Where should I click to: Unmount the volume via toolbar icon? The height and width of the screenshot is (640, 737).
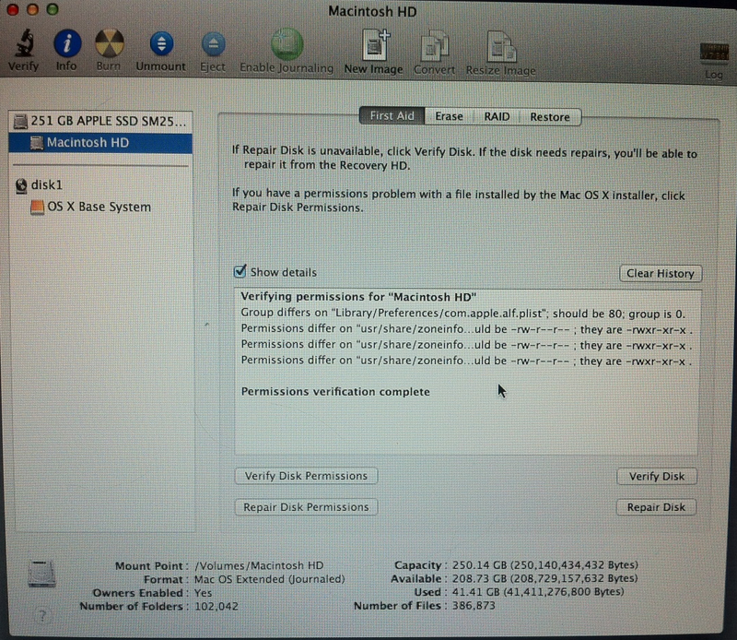(x=161, y=44)
